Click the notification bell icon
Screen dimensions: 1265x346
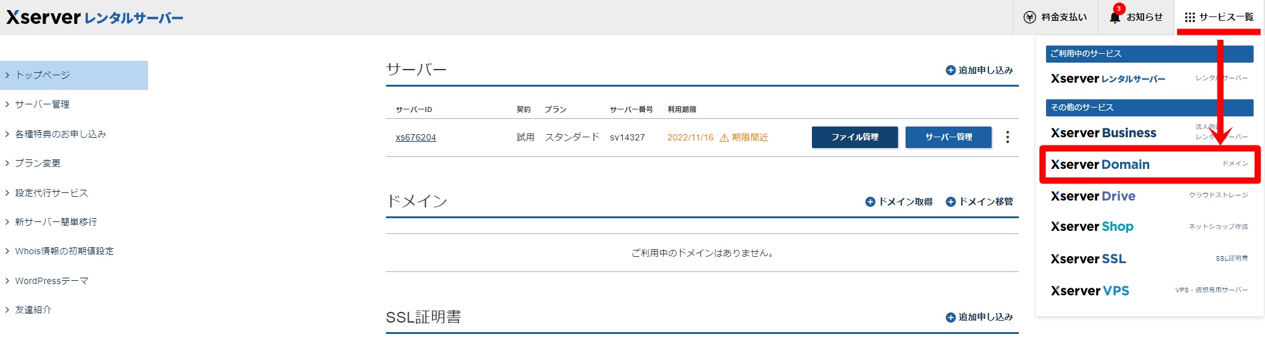point(1115,18)
